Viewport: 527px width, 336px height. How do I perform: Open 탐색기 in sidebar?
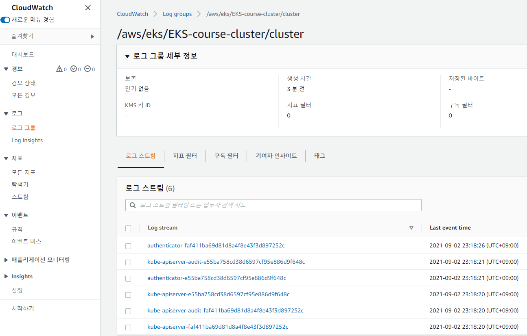[x=20, y=184]
